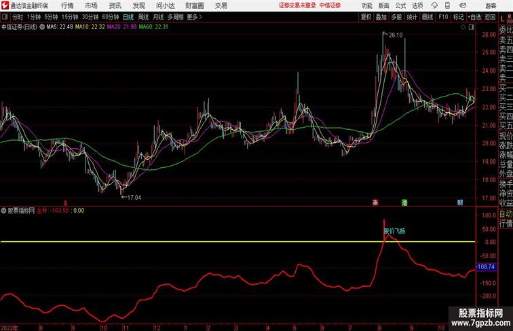Click the 复权 toolbar button
Viewport: 513px width, 331px height.
coord(366,17)
